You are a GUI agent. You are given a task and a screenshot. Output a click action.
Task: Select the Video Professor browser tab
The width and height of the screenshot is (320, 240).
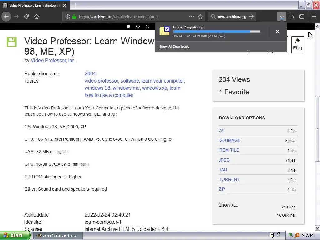click(x=35, y=5)
